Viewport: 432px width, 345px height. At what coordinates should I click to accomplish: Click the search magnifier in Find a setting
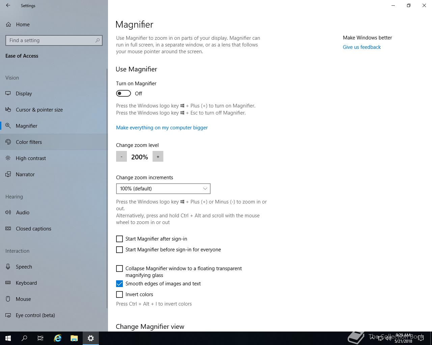[98, 40]
